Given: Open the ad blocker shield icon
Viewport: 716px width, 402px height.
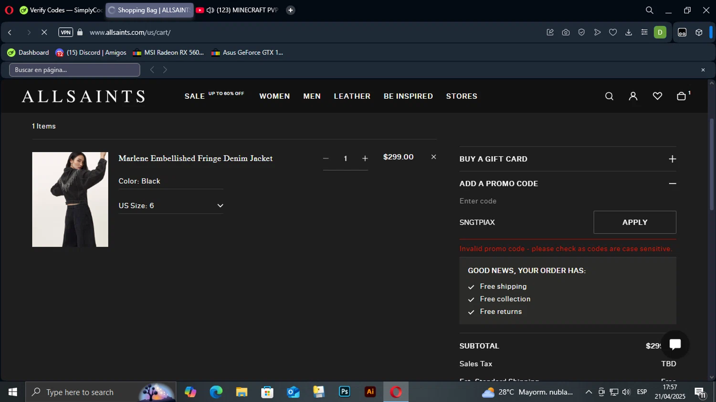Looking at the screenshot, I should (581, 32).
